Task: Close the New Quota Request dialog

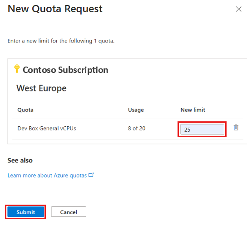Action: click(238, 9)
